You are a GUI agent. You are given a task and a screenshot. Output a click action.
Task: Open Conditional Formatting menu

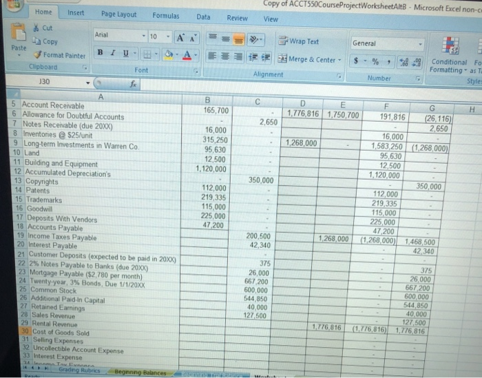449,55
